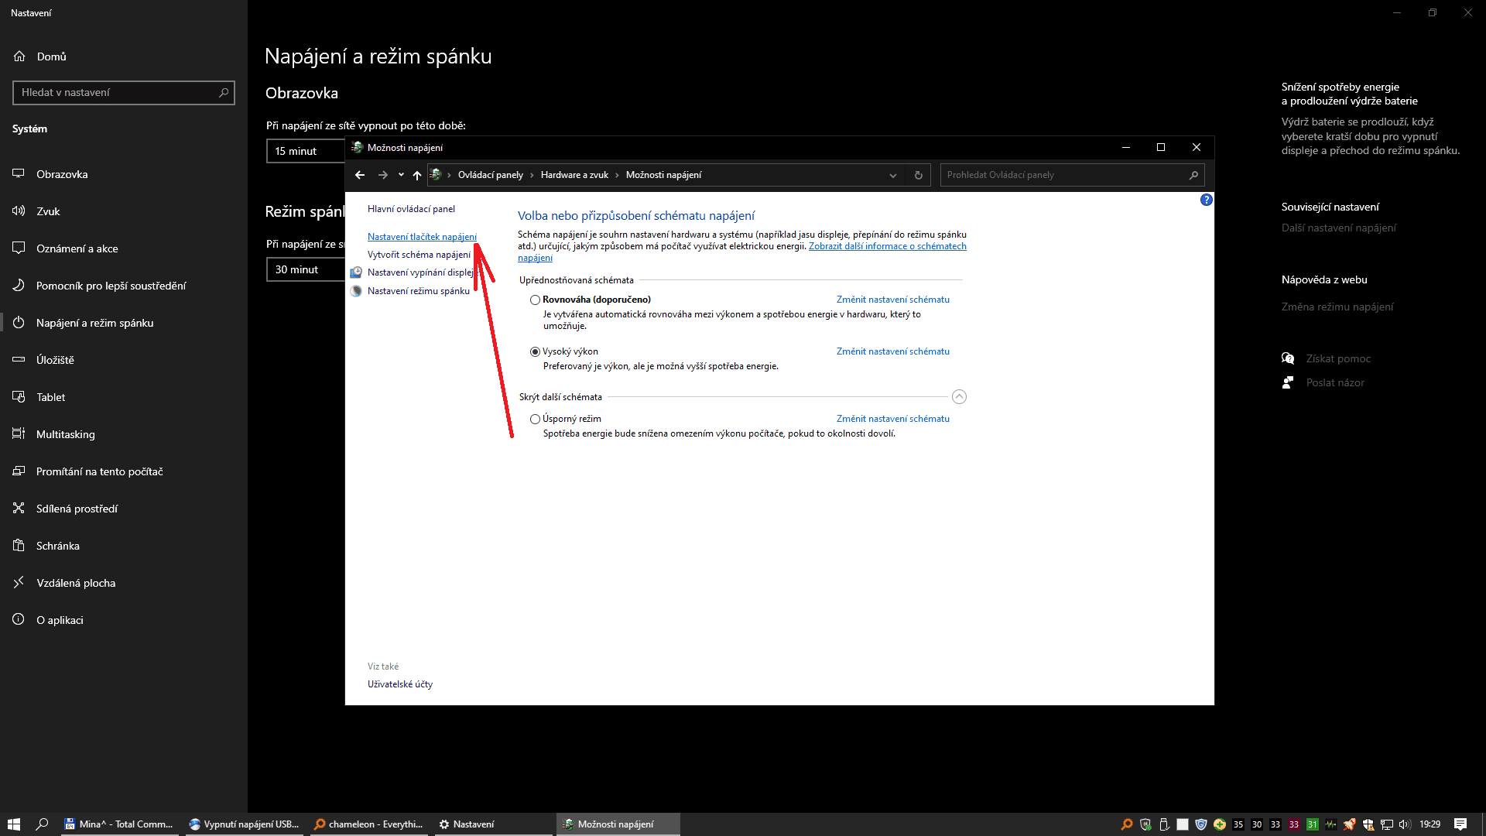This screenshot has width=1486, height=836.
Task: Select the Rovnováha (doporučeno) power plan
Action: pos(535,300)
